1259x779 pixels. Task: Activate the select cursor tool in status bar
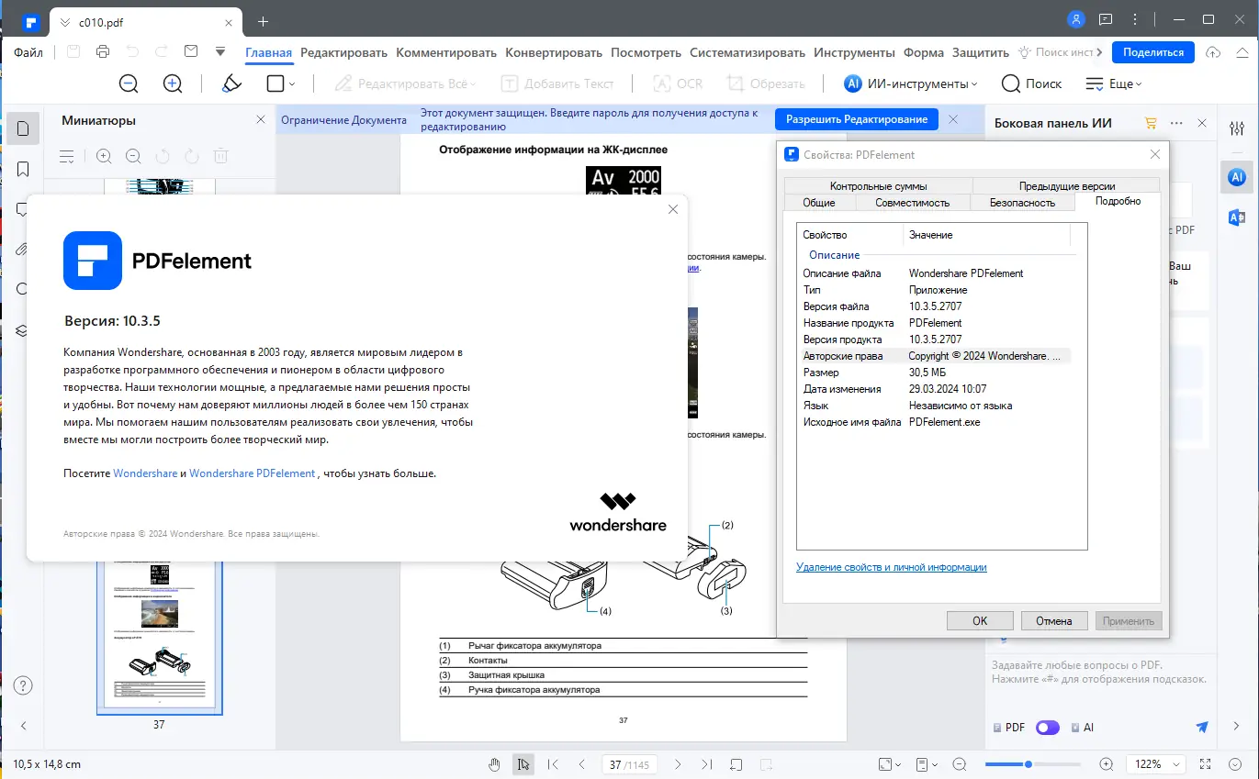[523, 763]
